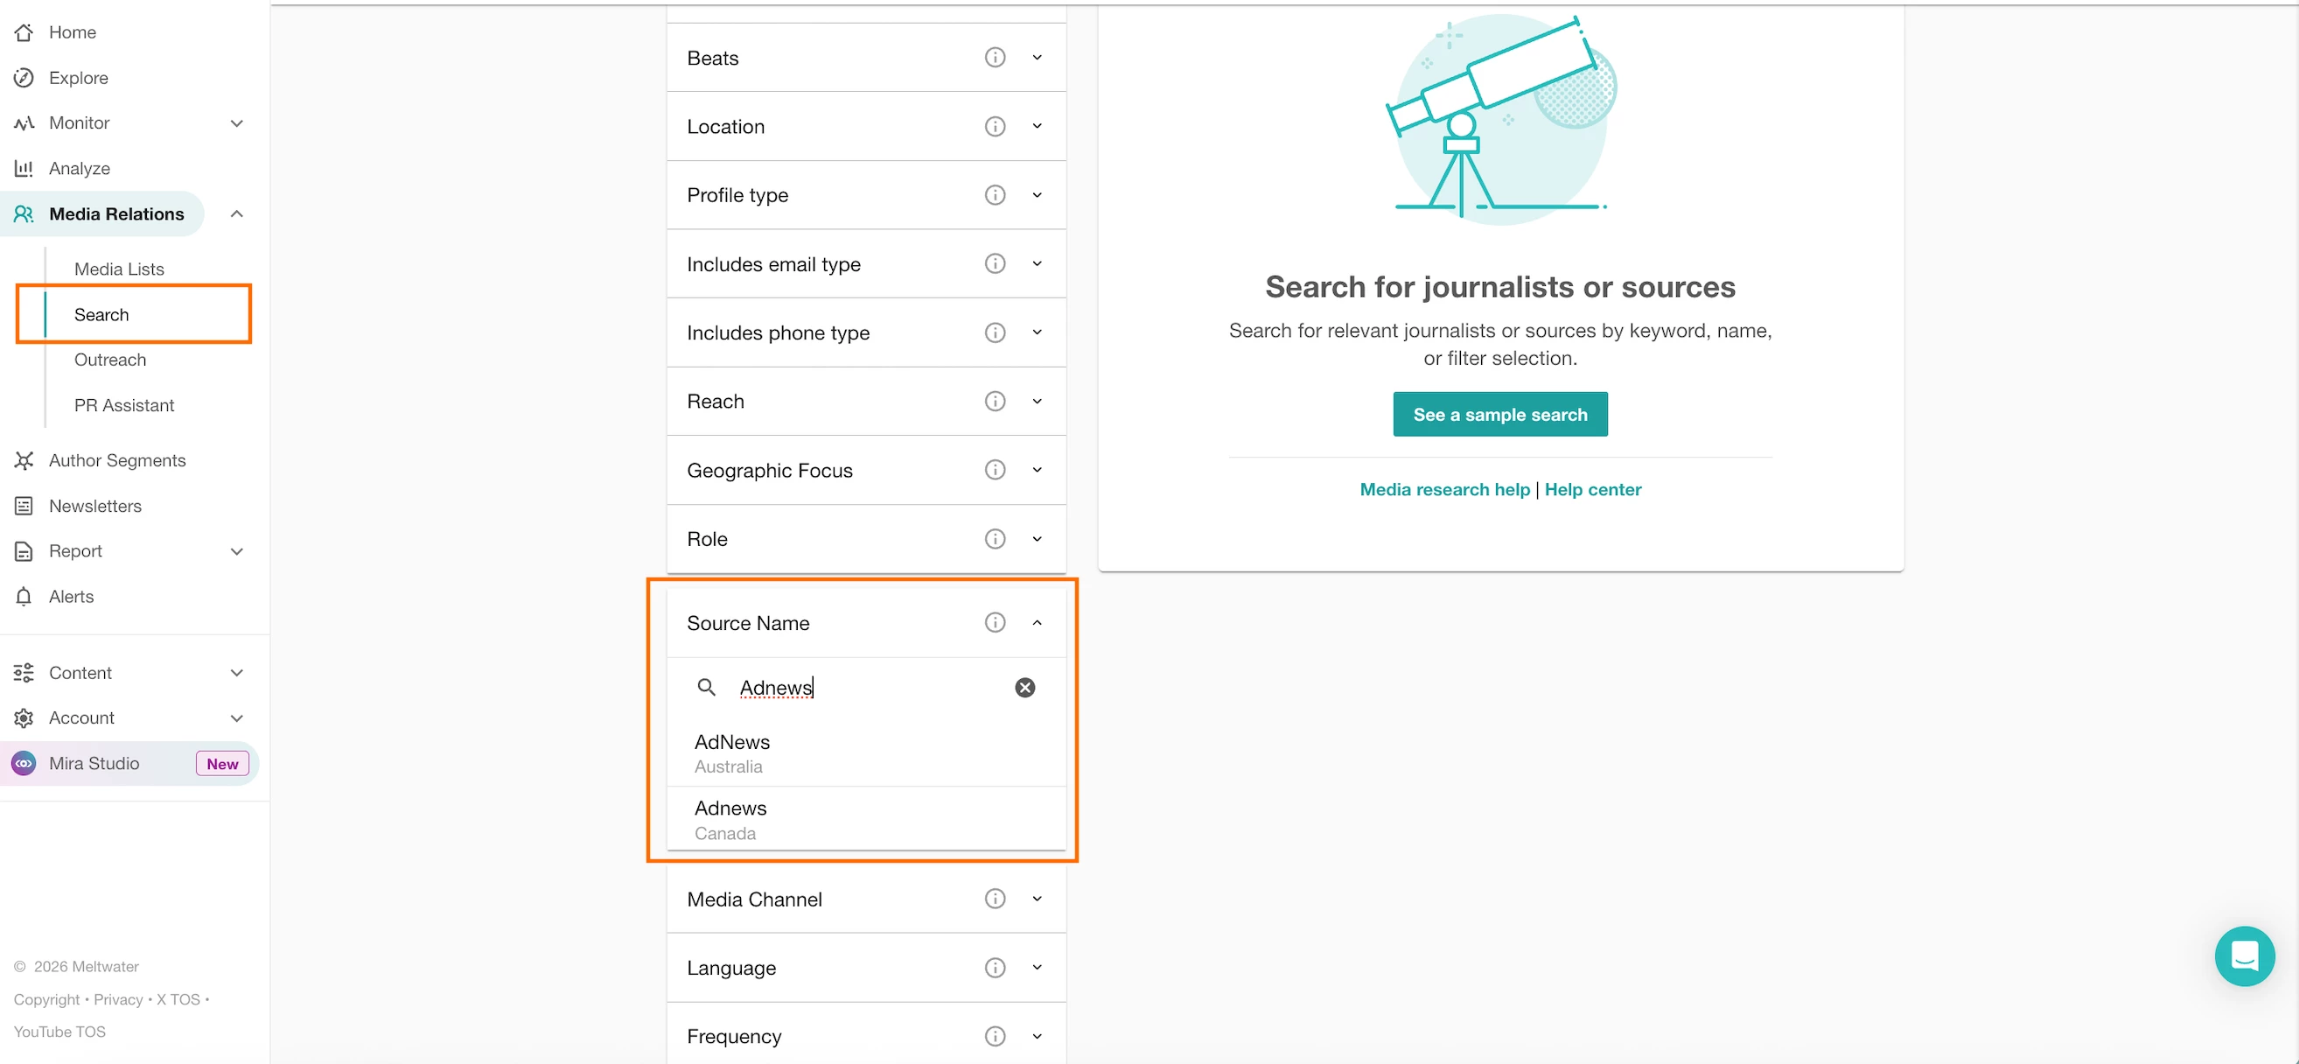Click the Beats info icon
This screenshot has height=1064, width=2299.
pos(994,58)
